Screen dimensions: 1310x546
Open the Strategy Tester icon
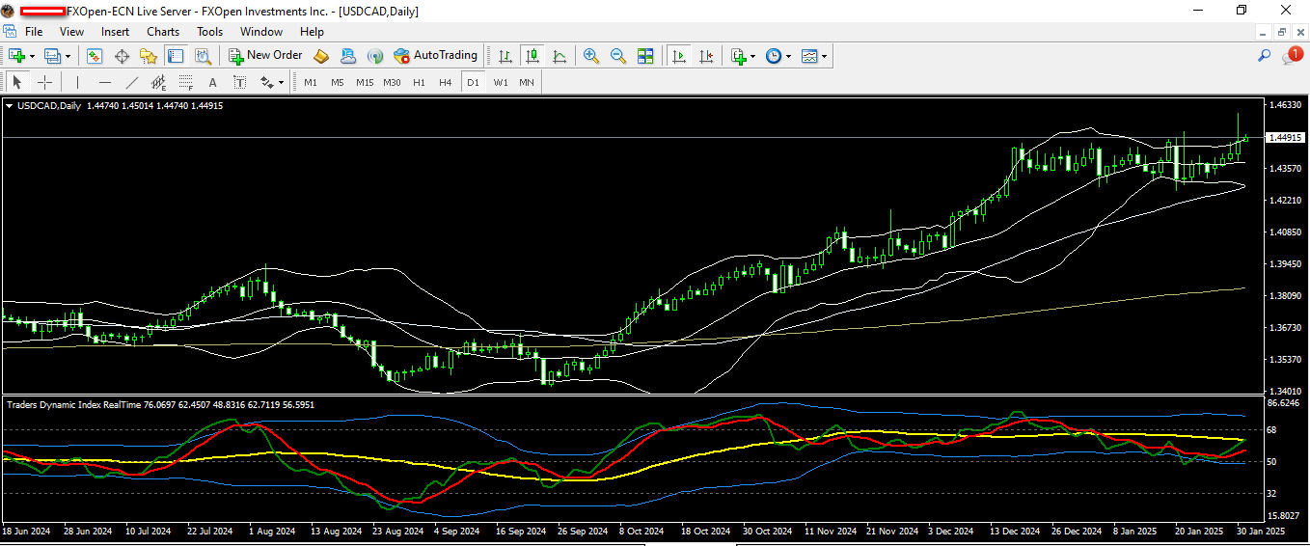pyautogui.click(x=202, y=56)
